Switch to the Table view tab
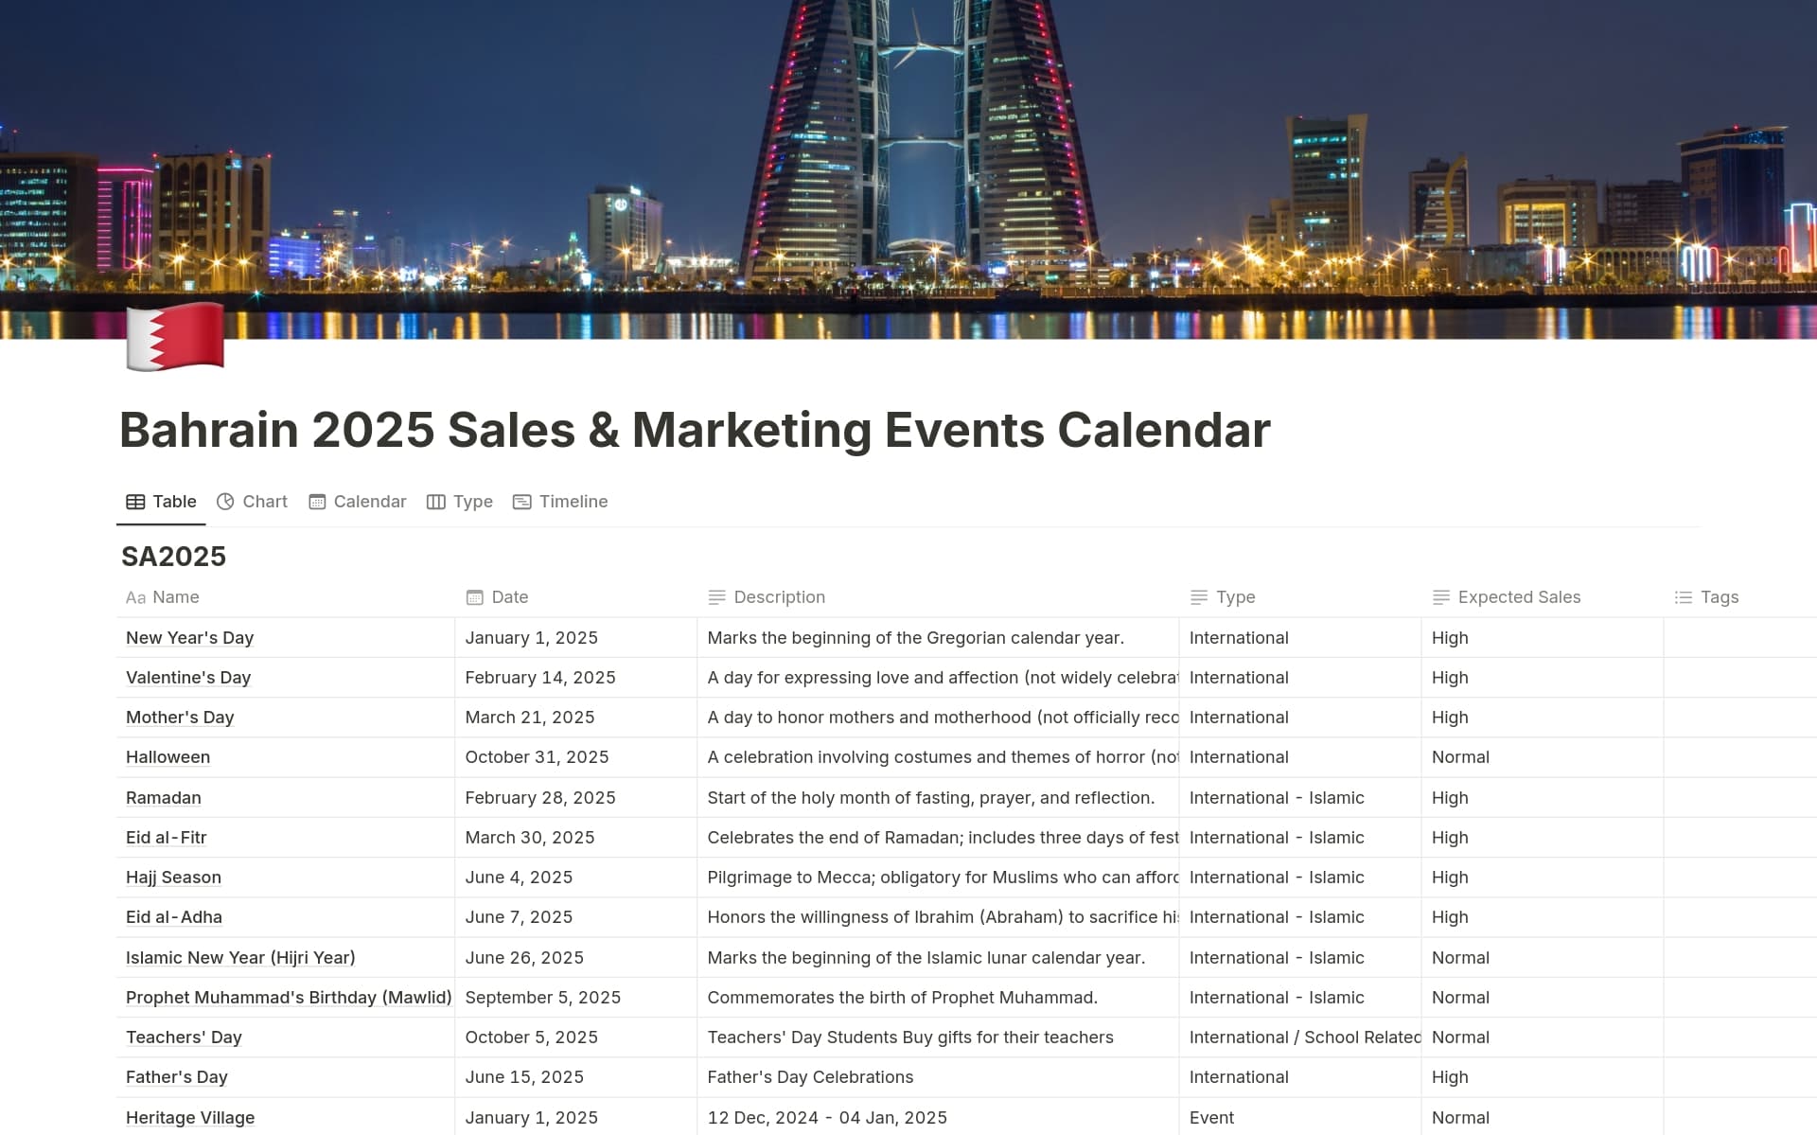The height and width of the screenshot is (1135, 1817). pos(162,502)
